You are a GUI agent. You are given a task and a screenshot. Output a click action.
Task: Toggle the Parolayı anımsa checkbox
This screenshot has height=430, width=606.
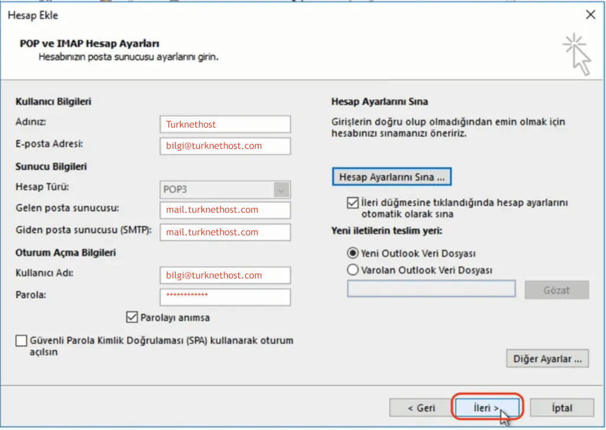[132, 317]
